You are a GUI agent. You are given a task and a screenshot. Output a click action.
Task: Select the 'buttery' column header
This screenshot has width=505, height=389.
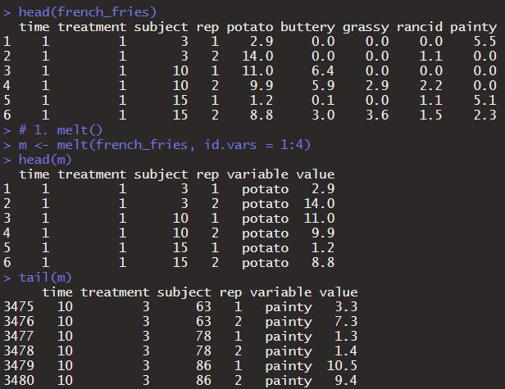tap(307, 27)
